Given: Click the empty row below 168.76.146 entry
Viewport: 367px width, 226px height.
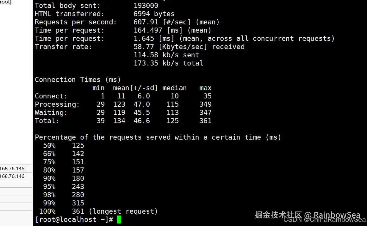Looking at the screenshot, I should (x=16, y=184).
